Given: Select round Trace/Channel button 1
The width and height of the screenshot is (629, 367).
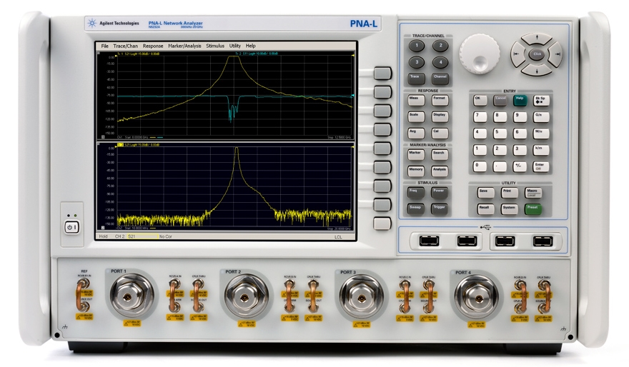Looking at the screenshot, I should (x=417, y=46).
